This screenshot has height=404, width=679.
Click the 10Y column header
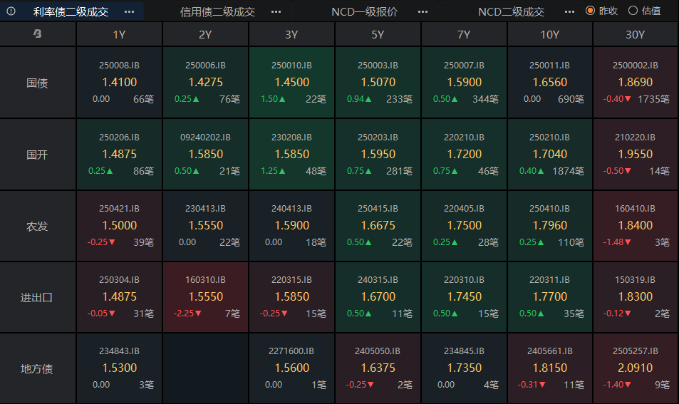click(x=549, y=34)
